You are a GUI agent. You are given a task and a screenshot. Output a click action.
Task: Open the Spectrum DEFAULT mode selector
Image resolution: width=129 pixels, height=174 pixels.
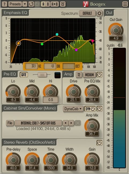click(88, 13)
